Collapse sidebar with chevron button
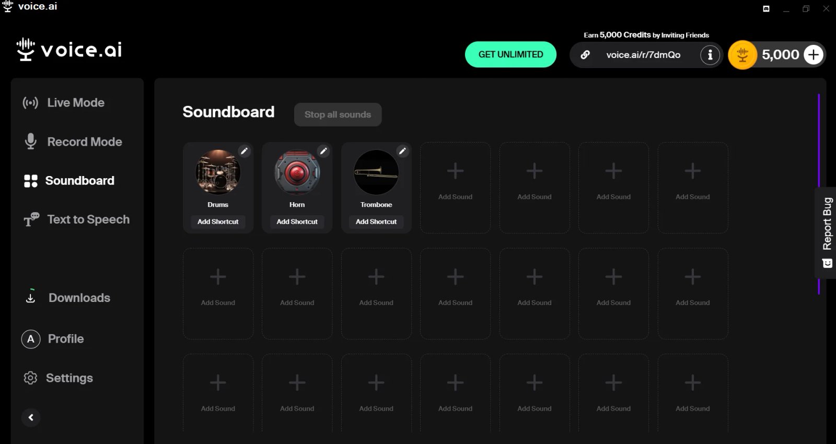 pos(31,417)
